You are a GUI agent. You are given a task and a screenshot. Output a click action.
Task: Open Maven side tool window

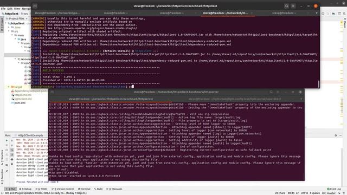click(345, 23)
